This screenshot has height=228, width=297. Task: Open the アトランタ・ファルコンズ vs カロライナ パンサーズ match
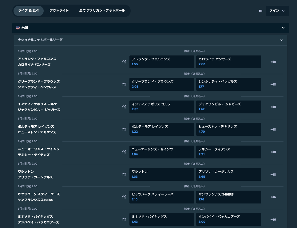(37, 62)
